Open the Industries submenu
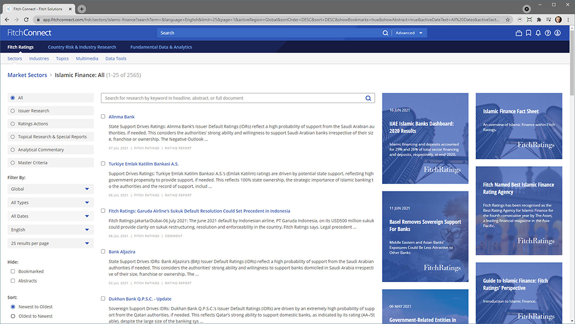The height and width of the screenshot is (324, 575). coord(39,59)
